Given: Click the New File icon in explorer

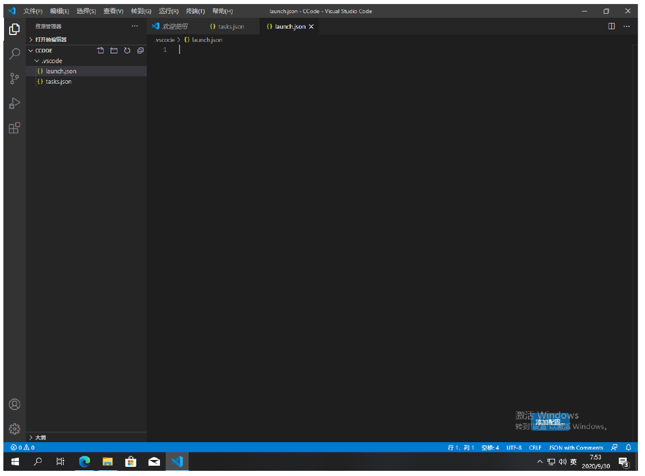Looking at the screenshot, I should point(100,50).
